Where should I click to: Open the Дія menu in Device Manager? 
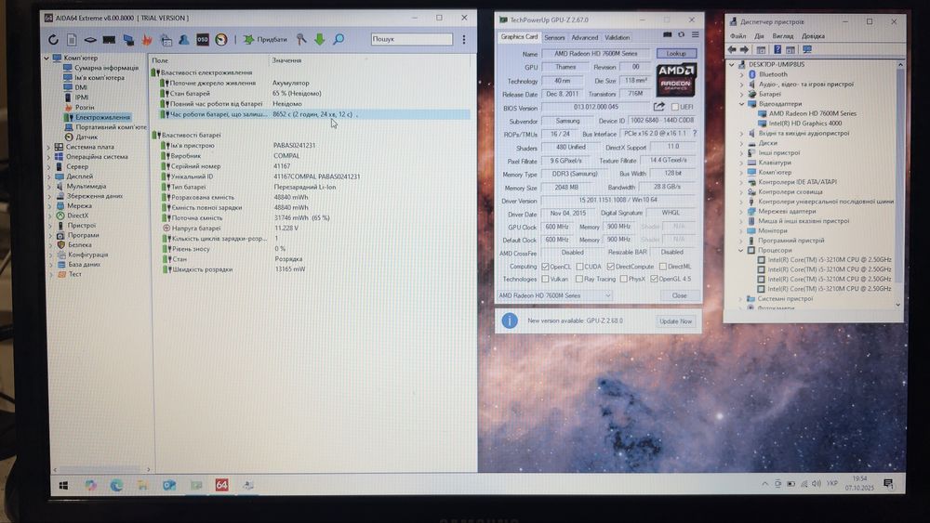coord(759,36)
